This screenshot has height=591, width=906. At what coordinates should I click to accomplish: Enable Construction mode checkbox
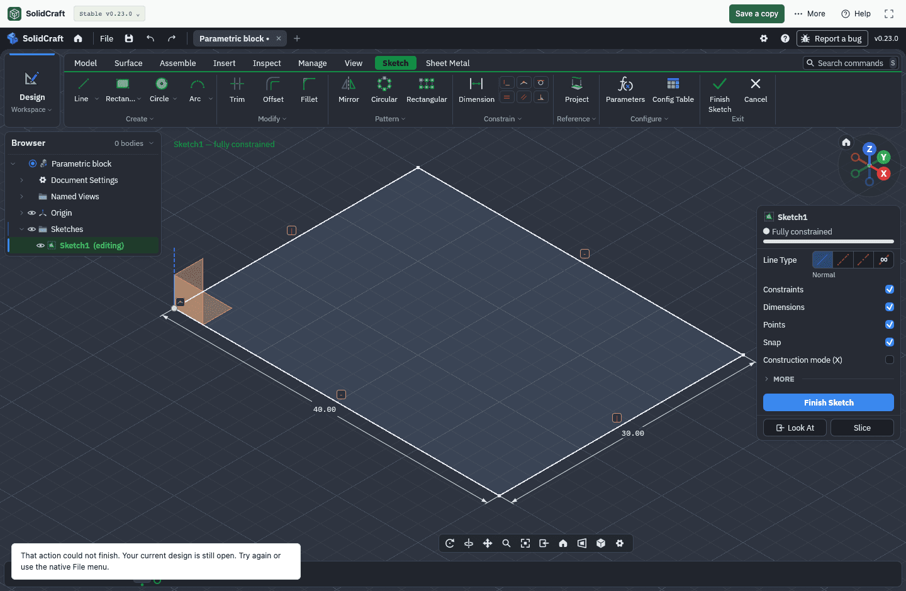click(890, 360)
